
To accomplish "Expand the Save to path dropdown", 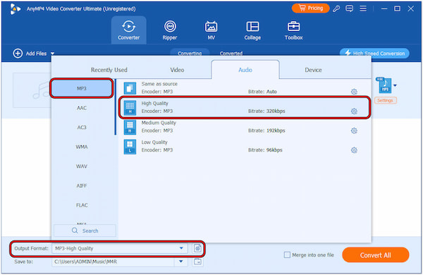I will pos(181,262).
